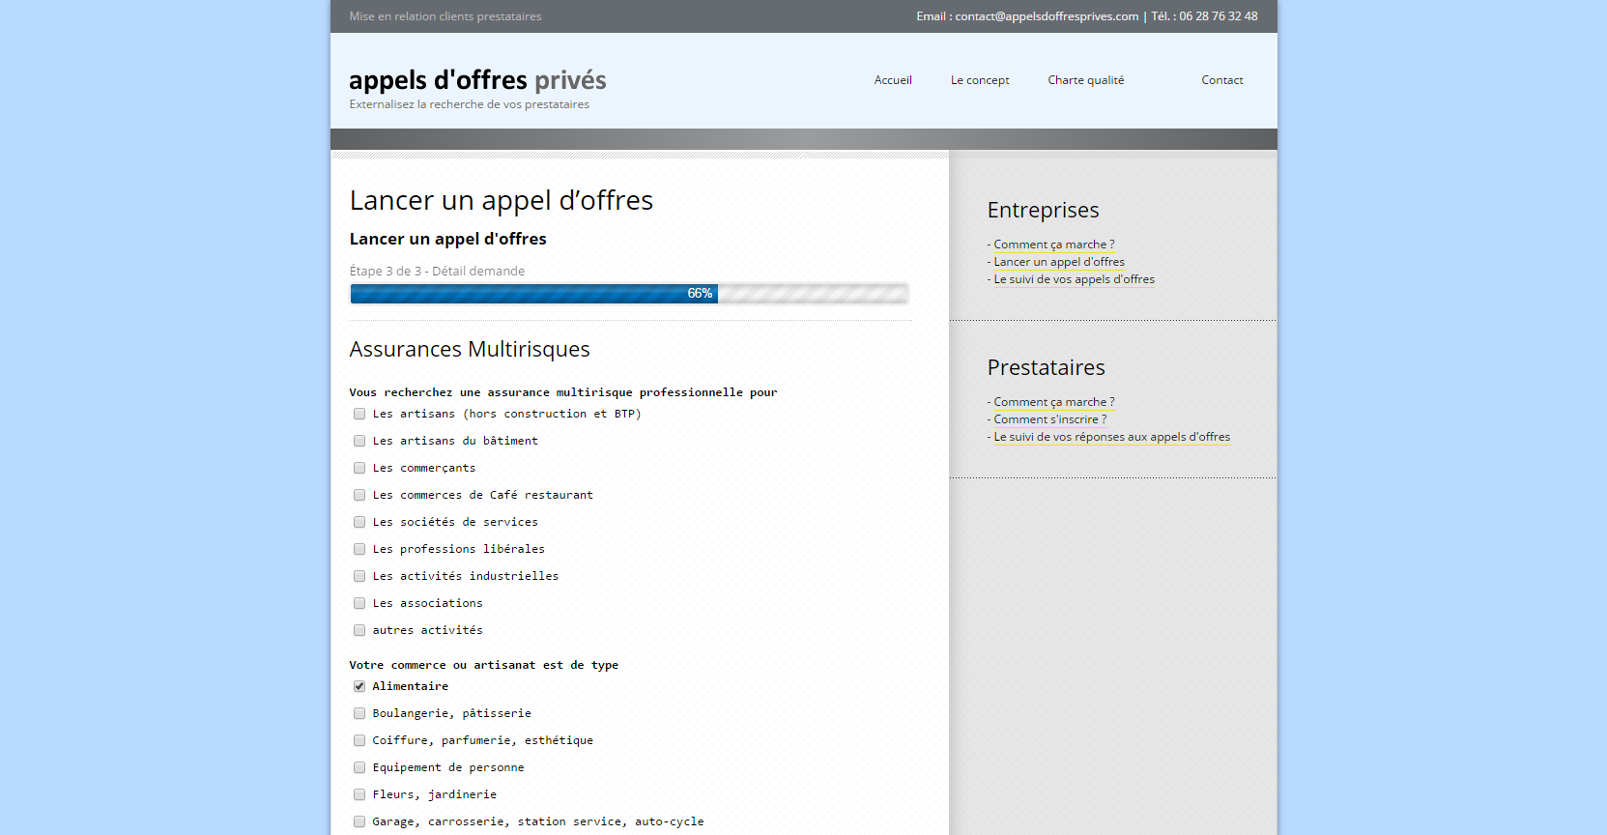The height and width of the screenshot is (835, 1607).
Task: Enable the 'Les associations' checkbox
Action: [x=359, y=603]
